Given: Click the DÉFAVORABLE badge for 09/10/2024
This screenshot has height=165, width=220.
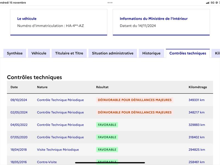Looking at the screenshot, I should pyautogui.click(x=135, y=100).
